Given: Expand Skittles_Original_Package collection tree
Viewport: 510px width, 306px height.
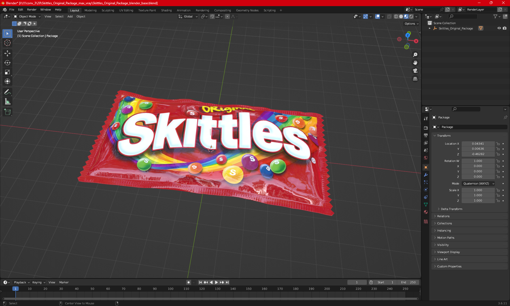Looking at the screenshot, I should [x=430, y=28].
